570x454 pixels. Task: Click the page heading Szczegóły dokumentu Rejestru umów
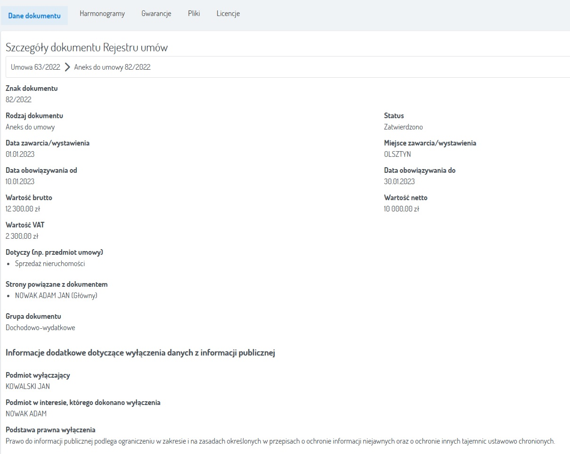click(87, 48)
